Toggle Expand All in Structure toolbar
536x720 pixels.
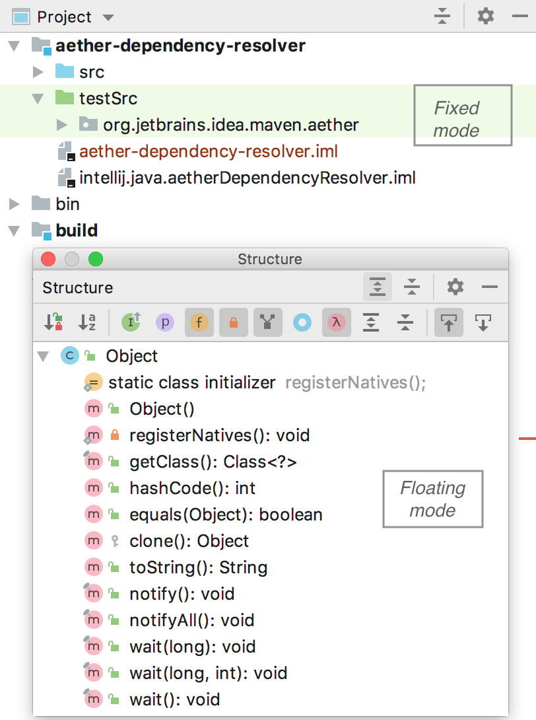pyautogui.click(x=371, y=322)
